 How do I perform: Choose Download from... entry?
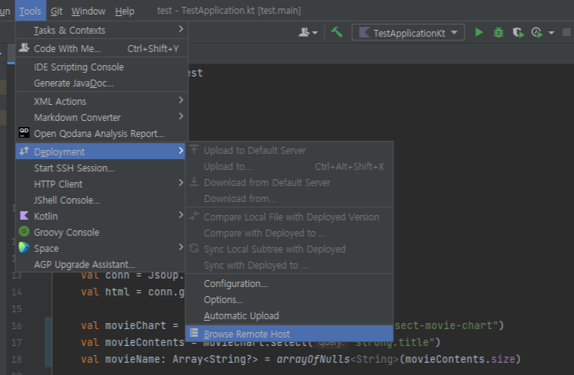289,198
